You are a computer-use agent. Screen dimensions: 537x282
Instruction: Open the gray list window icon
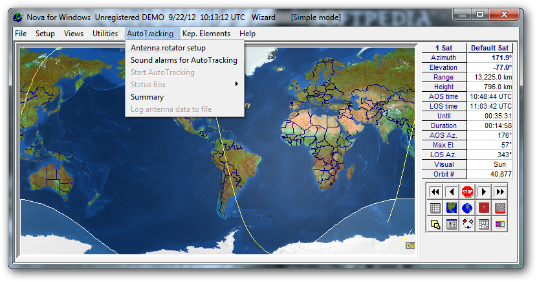coord(452,224)
